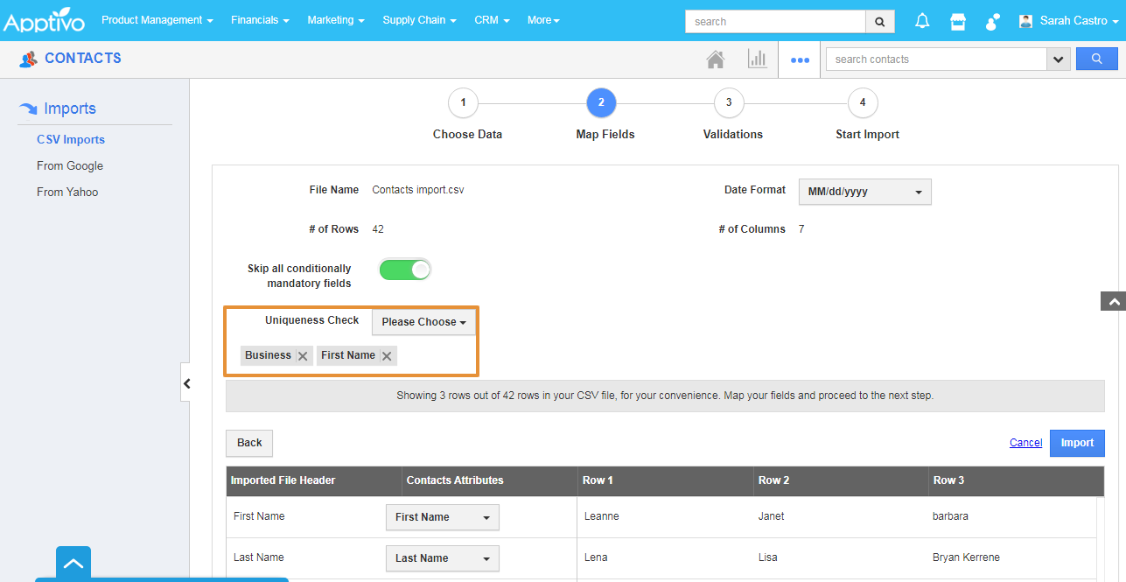Click the three-dots more options icon
The height and width of the screenshot is (582, 1126).
tap(800, 60)
